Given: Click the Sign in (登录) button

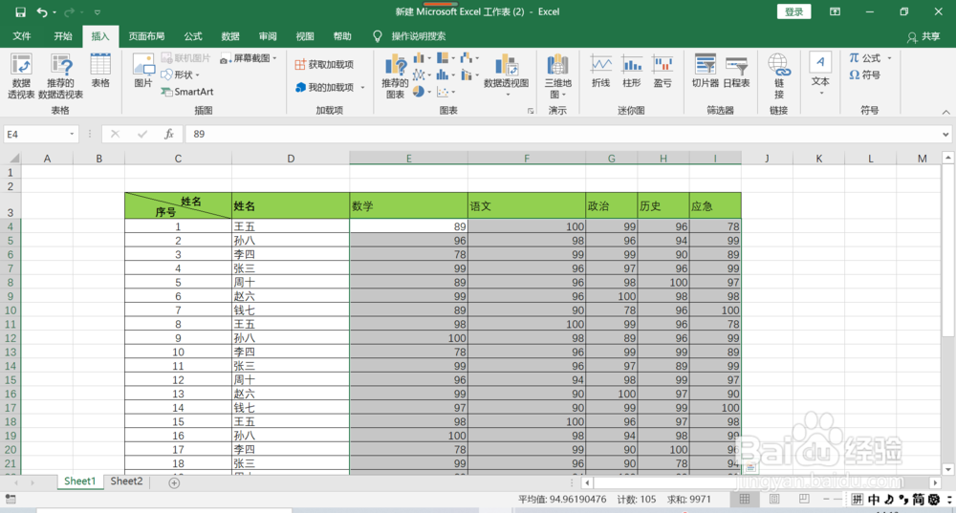Looking at the screenshot, I should click(793, 11).
